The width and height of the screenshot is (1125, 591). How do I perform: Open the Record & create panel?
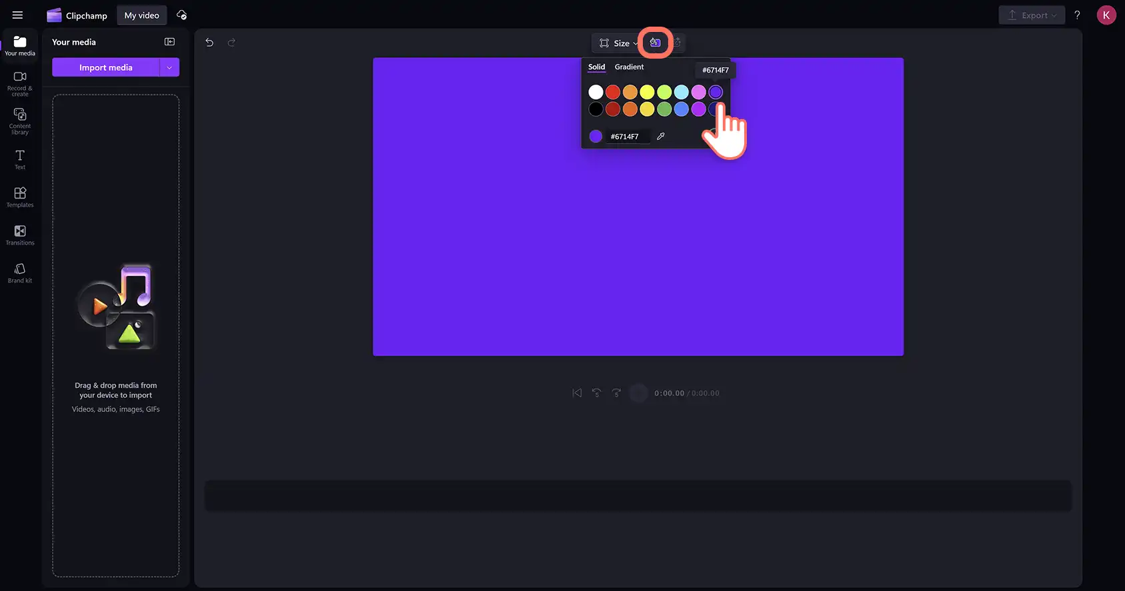click(x=20, y=83)
